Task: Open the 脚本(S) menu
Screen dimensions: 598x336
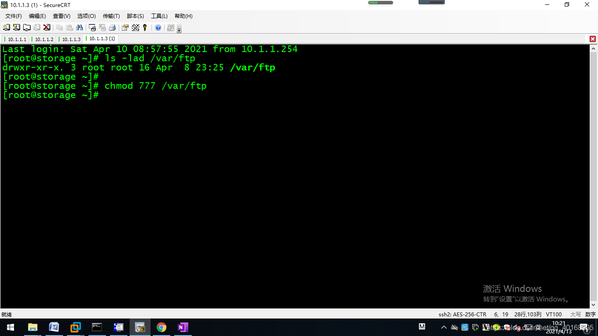Action: pyautogui.click(x=135, y=16)
